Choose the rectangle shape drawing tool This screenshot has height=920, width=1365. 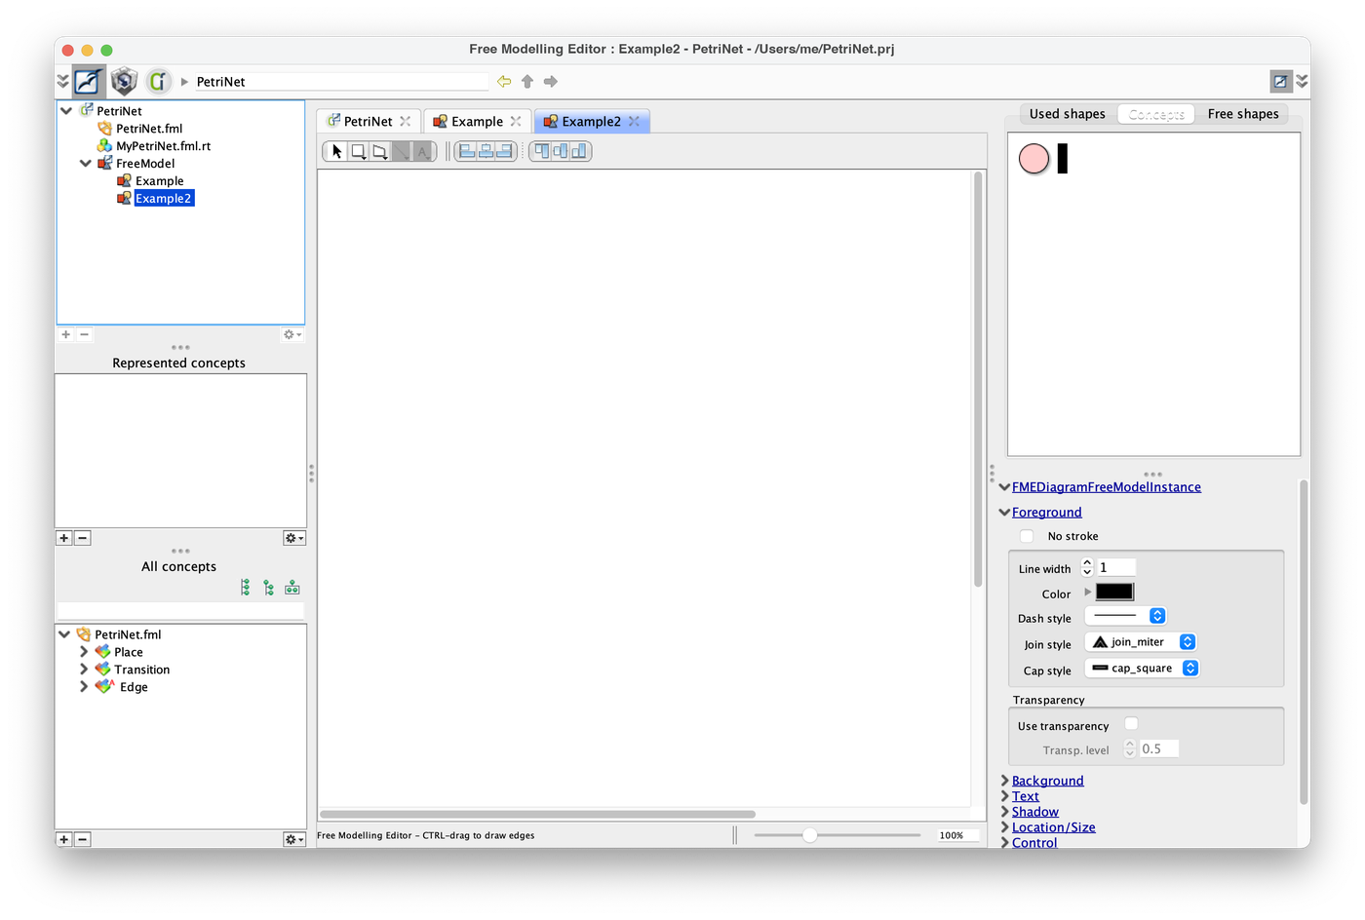[359, 151]
